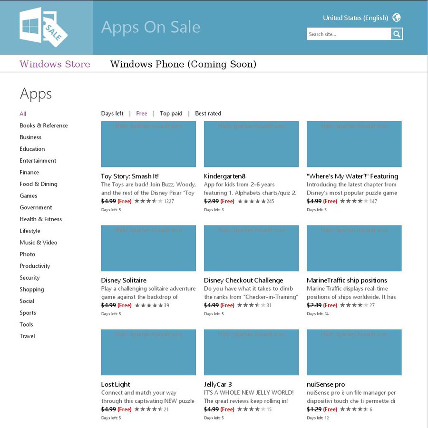Click the nuiSense pro title
The height and width of the screenshot is (428, 428).
pos(326,384)
